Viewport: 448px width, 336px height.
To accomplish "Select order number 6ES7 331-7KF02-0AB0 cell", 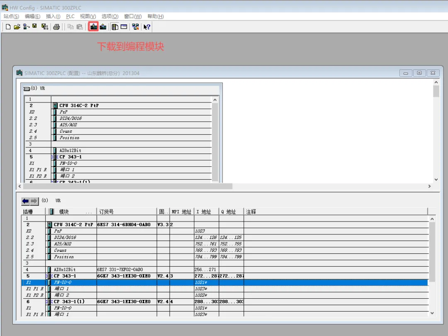I will [127, 270].
